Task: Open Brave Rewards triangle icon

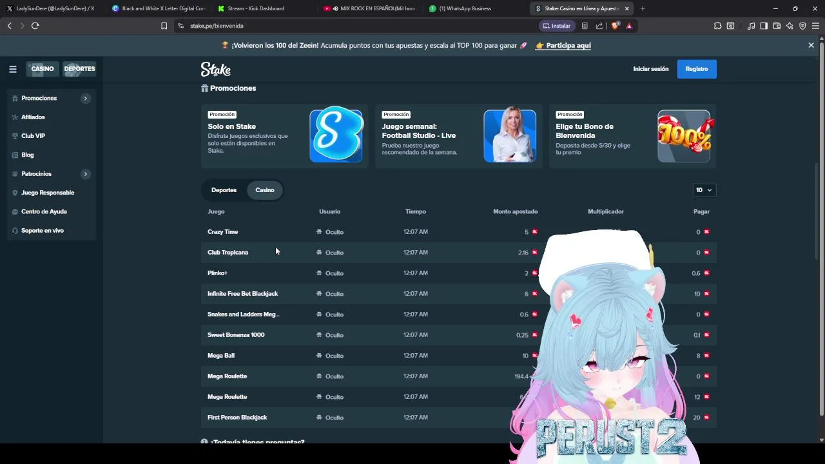Action: [x=629, y=26]
